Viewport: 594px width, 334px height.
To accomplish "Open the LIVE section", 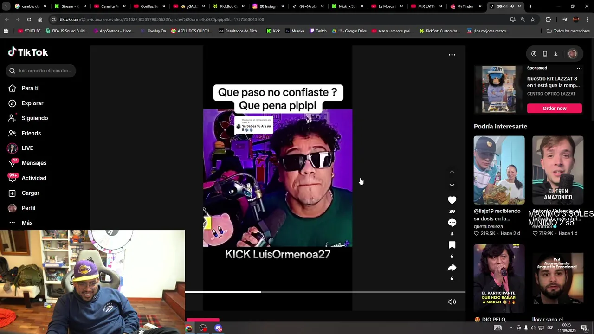I will (x=27, y=148).
